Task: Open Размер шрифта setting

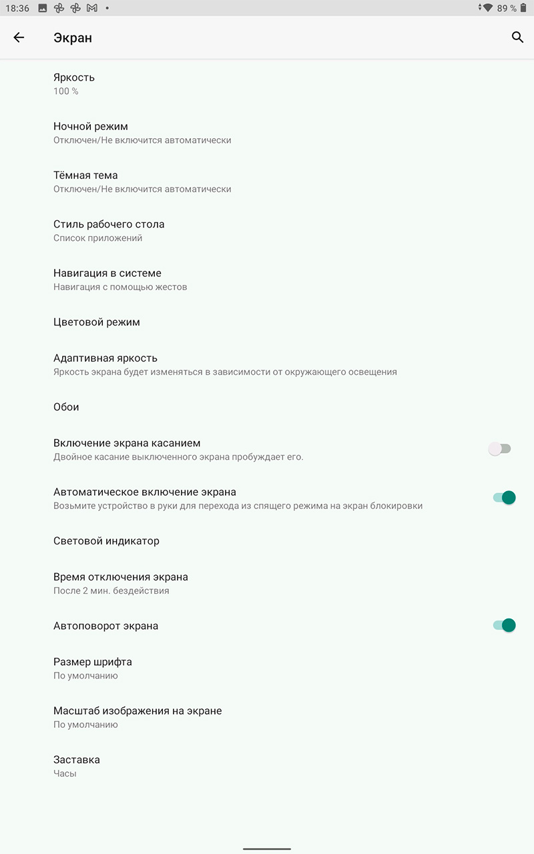Action: [93, 668]
